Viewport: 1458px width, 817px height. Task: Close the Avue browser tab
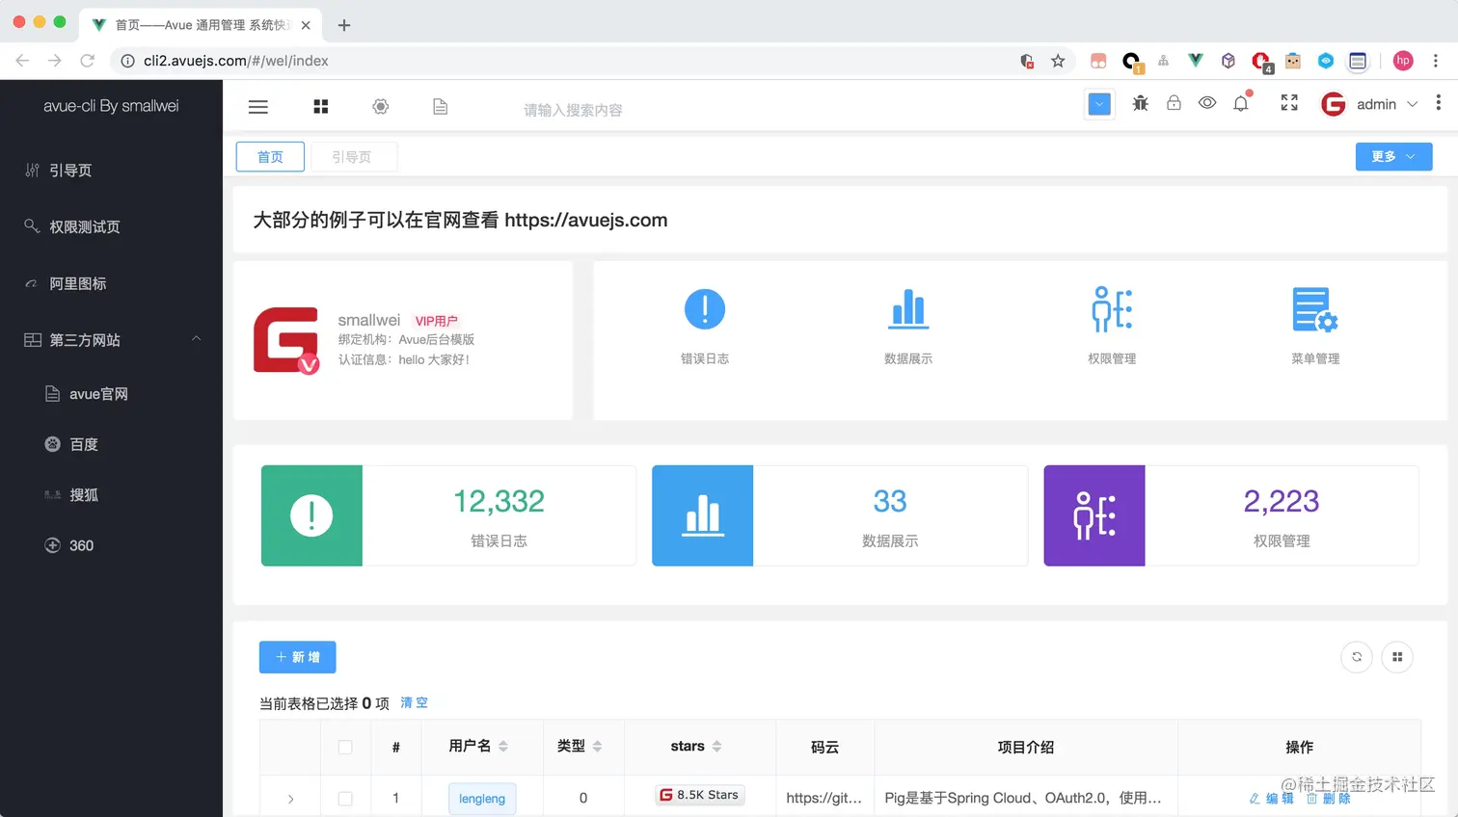point(306,25)
